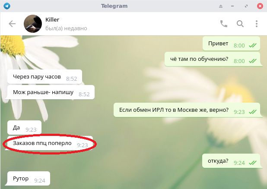Viewport: 267px width, 189px height.
Task: Click the title bar eject-style arrow icon
Action: [x=221, y=6]
